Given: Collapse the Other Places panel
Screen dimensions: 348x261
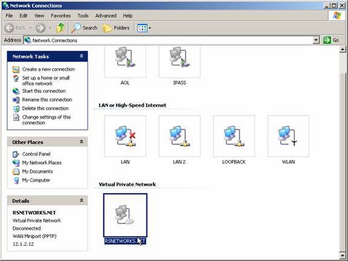Looking at the screenshot, I should tap(82, 142).
